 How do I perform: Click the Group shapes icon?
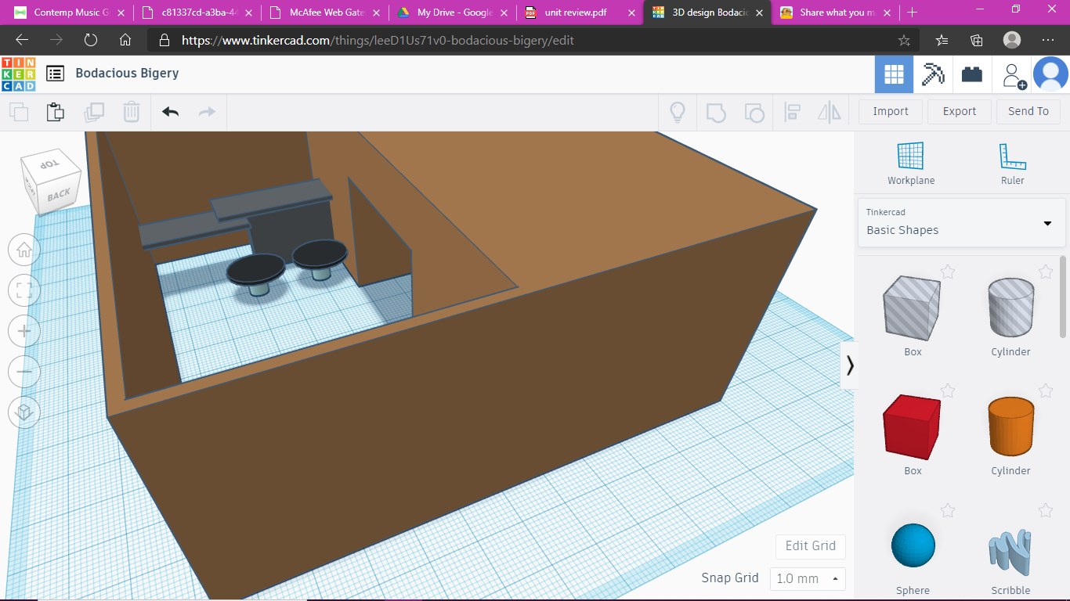coord(716,112)
